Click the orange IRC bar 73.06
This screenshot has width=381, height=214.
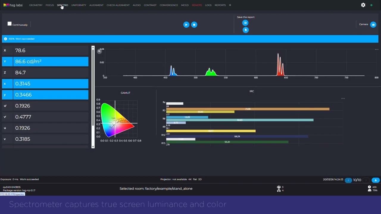tap(248, 109)
